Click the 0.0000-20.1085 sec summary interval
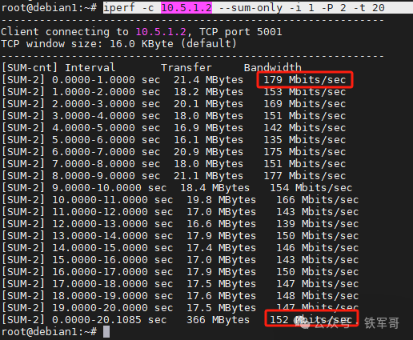Image resolution: width=413 pixels, height=340 pixels. [x=110, y=320]
